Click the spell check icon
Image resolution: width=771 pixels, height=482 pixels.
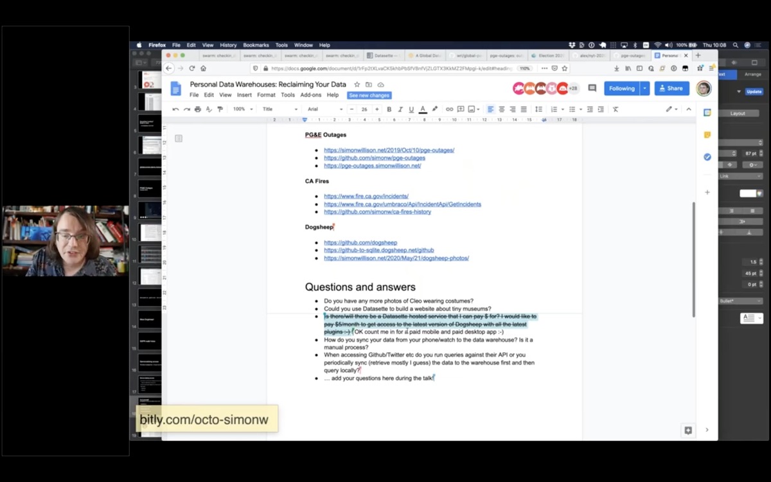pos(209,109)
